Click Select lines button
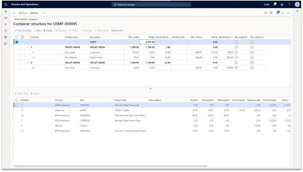This screenshot has width=303, height=172. click(x=22, y=93)
